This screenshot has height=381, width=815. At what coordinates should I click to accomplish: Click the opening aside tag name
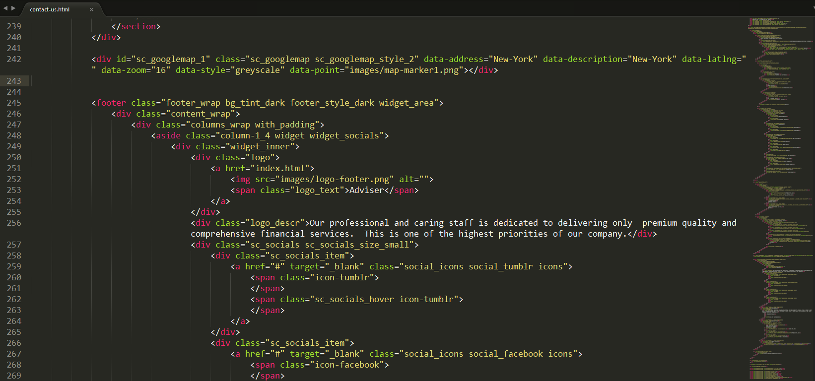[x=168, y=135]
